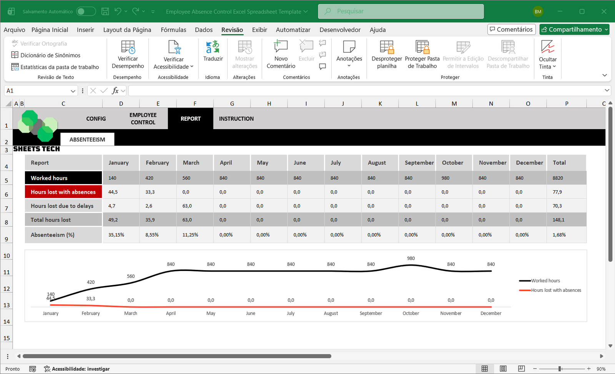This screenshot has width=615, height=374.
Task: Expand the Name Box dropdown arrow
Action: pos(73,91)
